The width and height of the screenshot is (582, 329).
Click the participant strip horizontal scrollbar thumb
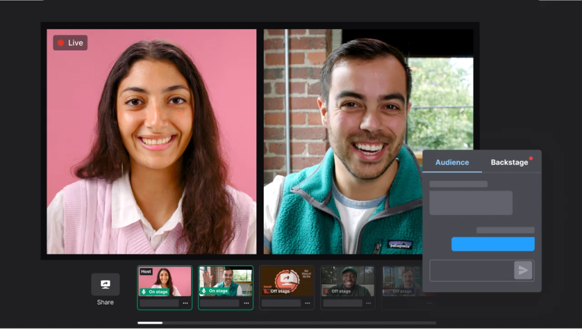click(150, 323)
